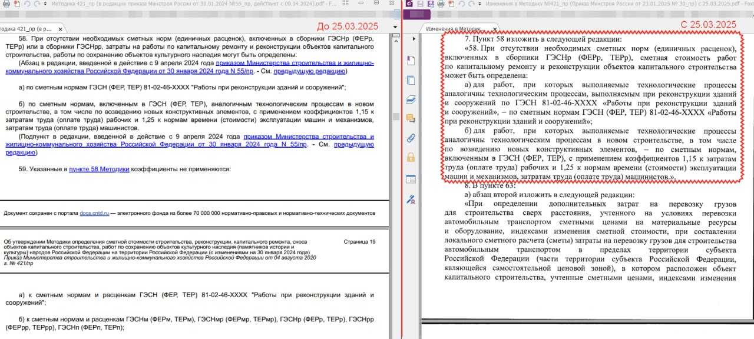This screenshot has width=754, height=339.
Task: Undo in the left window quick toolbar
Action: pyautogui.click(x=27, y=4)
